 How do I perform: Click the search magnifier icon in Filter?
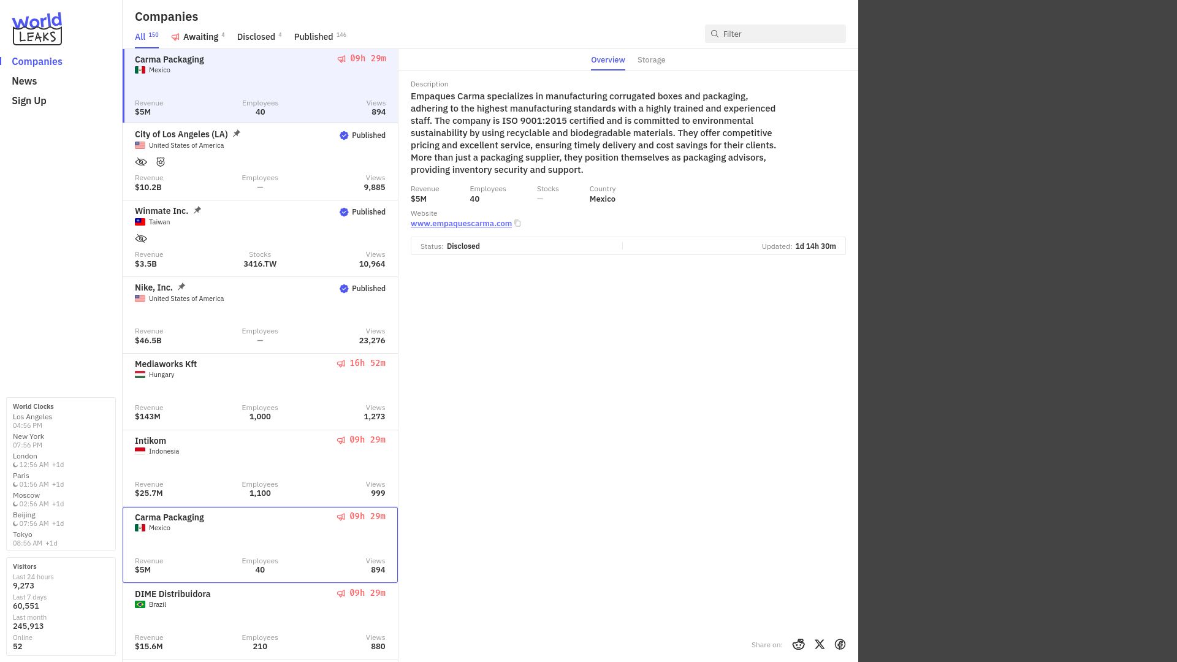tap(715, 34)
